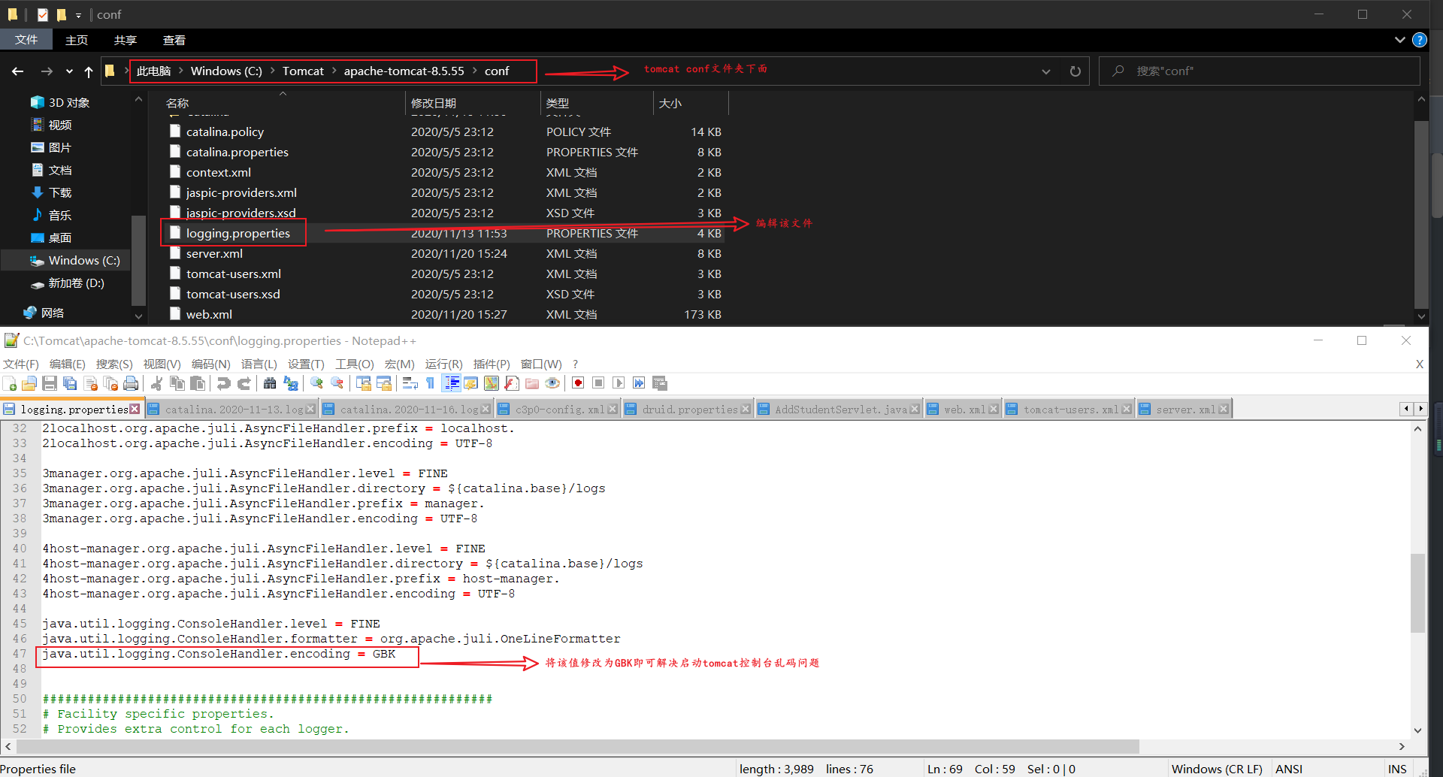Screen dimensions: 1443x777
Task: Toggle Word Wrap toolbar button
Action: coord(410,383)
